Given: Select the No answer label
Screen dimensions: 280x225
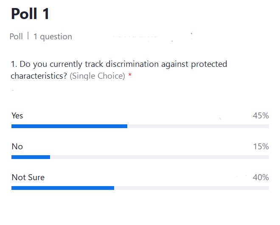Looking at the screenshot, I should [x=17, y=146].
